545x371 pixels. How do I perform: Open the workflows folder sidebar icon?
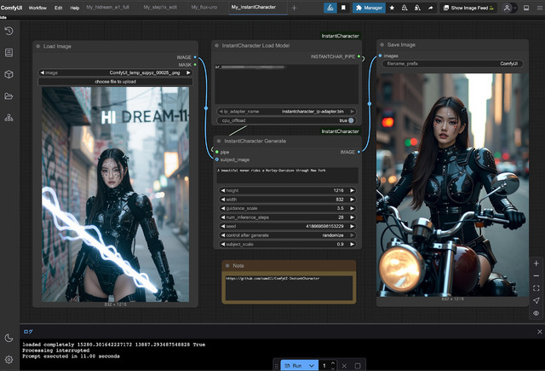pos(9,96)
